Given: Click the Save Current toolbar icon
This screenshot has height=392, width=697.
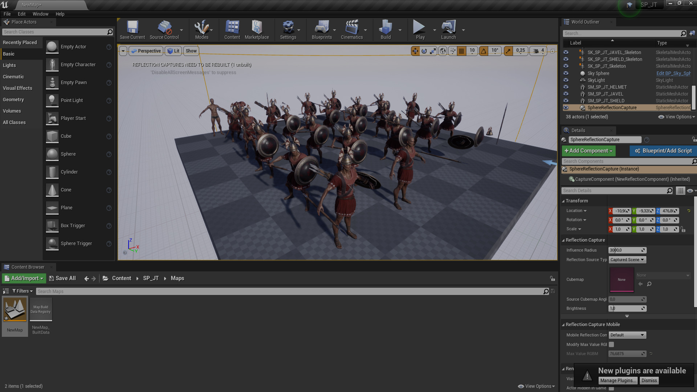Looking at the screenshot, I should (x=132, y=30).
